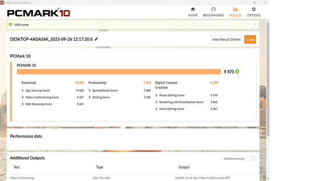
Task: Expand Video Conferencing Score row
Action: point(23,97)
